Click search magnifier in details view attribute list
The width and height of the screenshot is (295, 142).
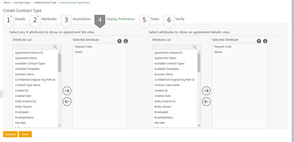tap(195, 47)
